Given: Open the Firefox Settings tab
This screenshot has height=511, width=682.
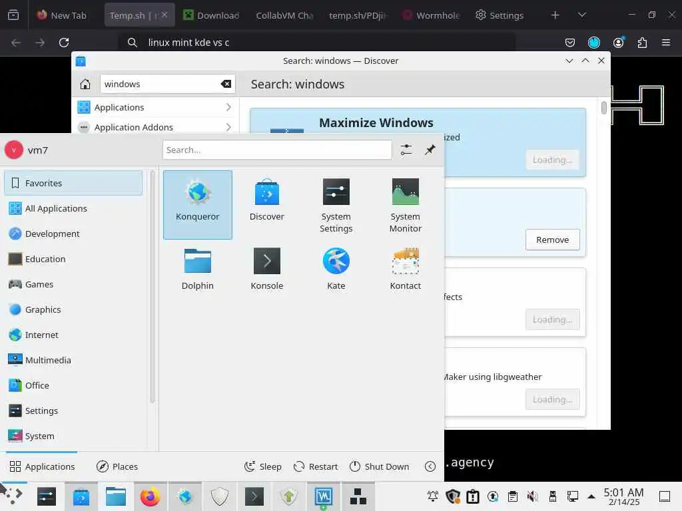Looking at the screenshot, I should [x=499, y=15].
